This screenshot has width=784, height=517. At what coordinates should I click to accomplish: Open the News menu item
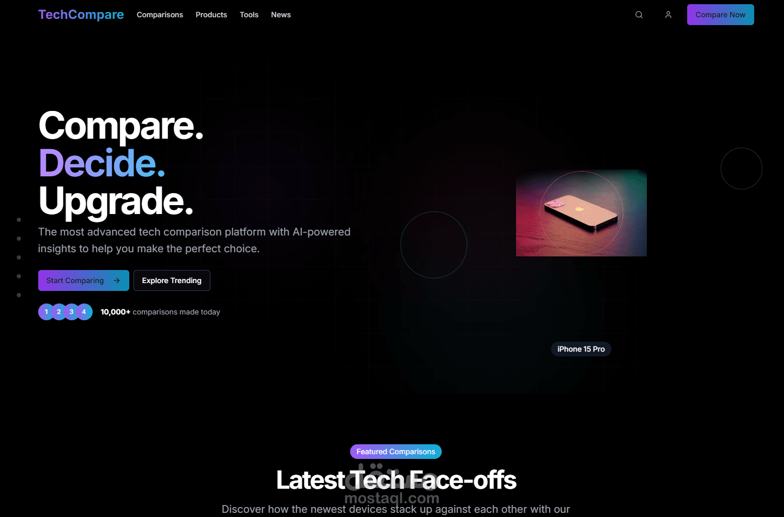[281, 15]
